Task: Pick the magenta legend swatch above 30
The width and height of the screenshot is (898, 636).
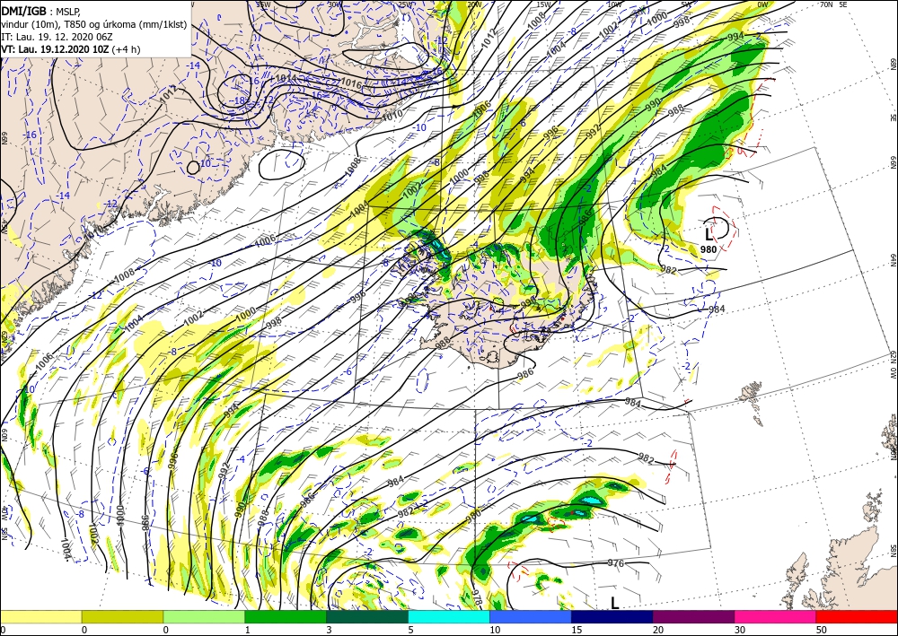Action: coord(776,616)
